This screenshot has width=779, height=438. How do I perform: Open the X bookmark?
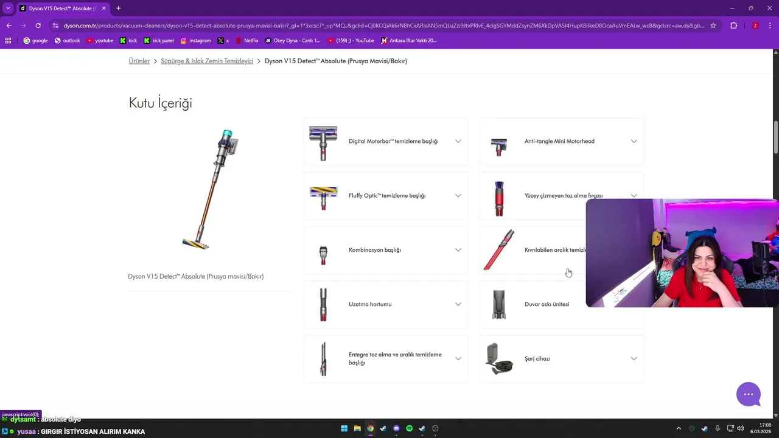[223, 41]
